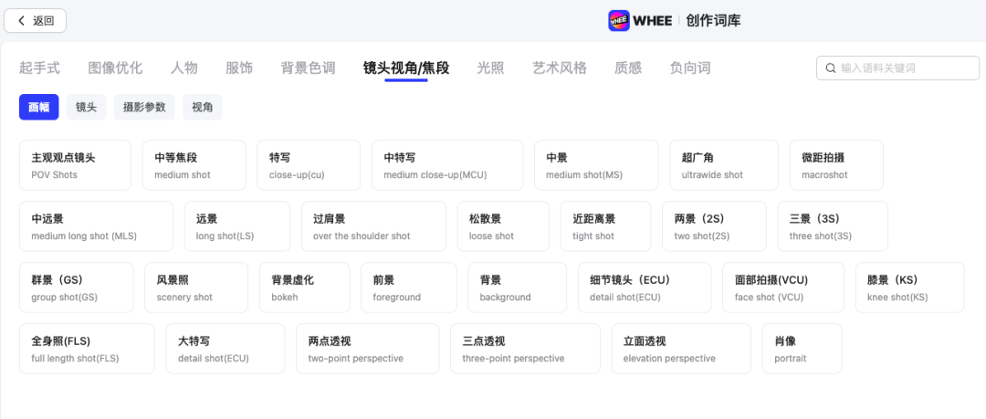Switch to the 起手式 tab

pos(39,68)
